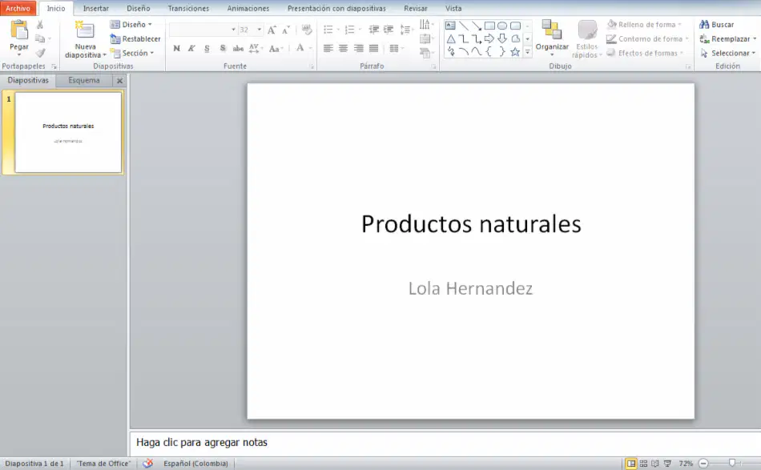Viewport: 761px width, 470px height.
Task: Toggle text shadow effect
Action: pos(223,48)
